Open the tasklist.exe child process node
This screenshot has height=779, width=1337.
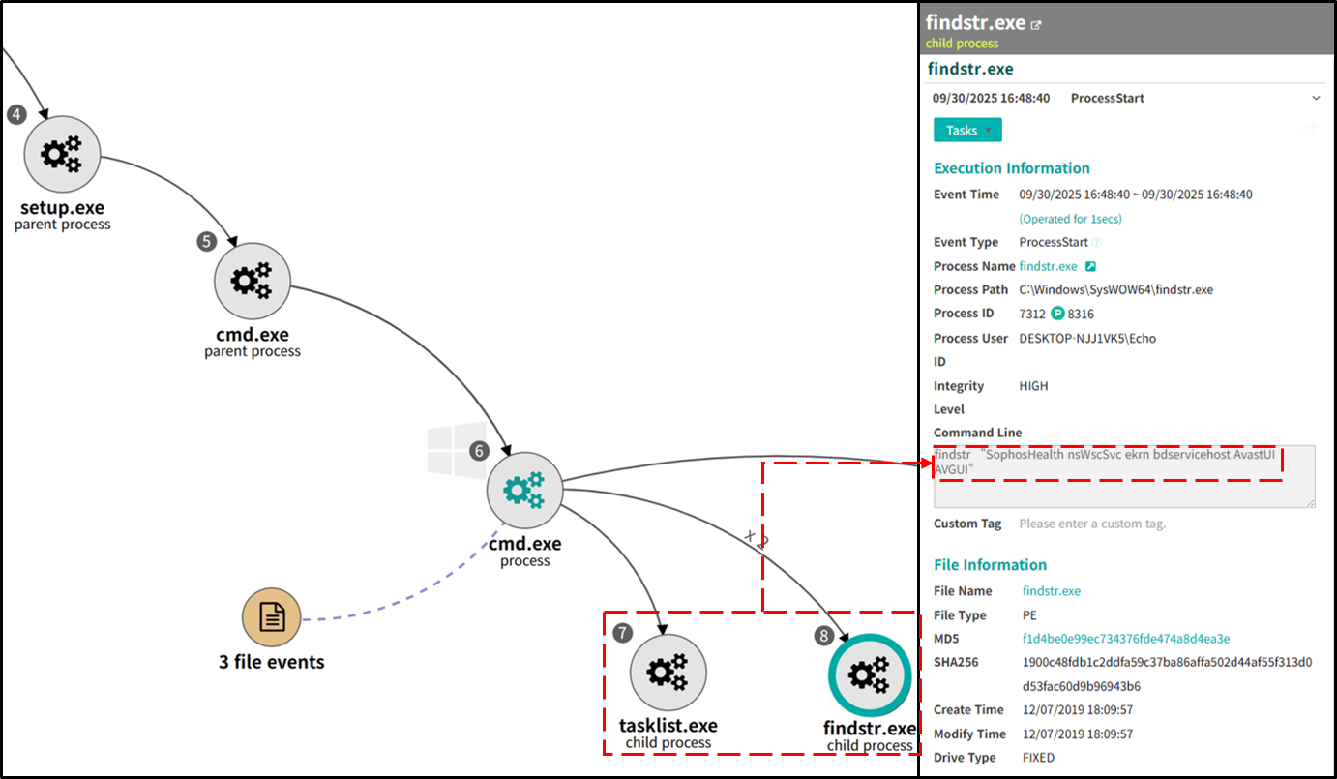(668, 674)
